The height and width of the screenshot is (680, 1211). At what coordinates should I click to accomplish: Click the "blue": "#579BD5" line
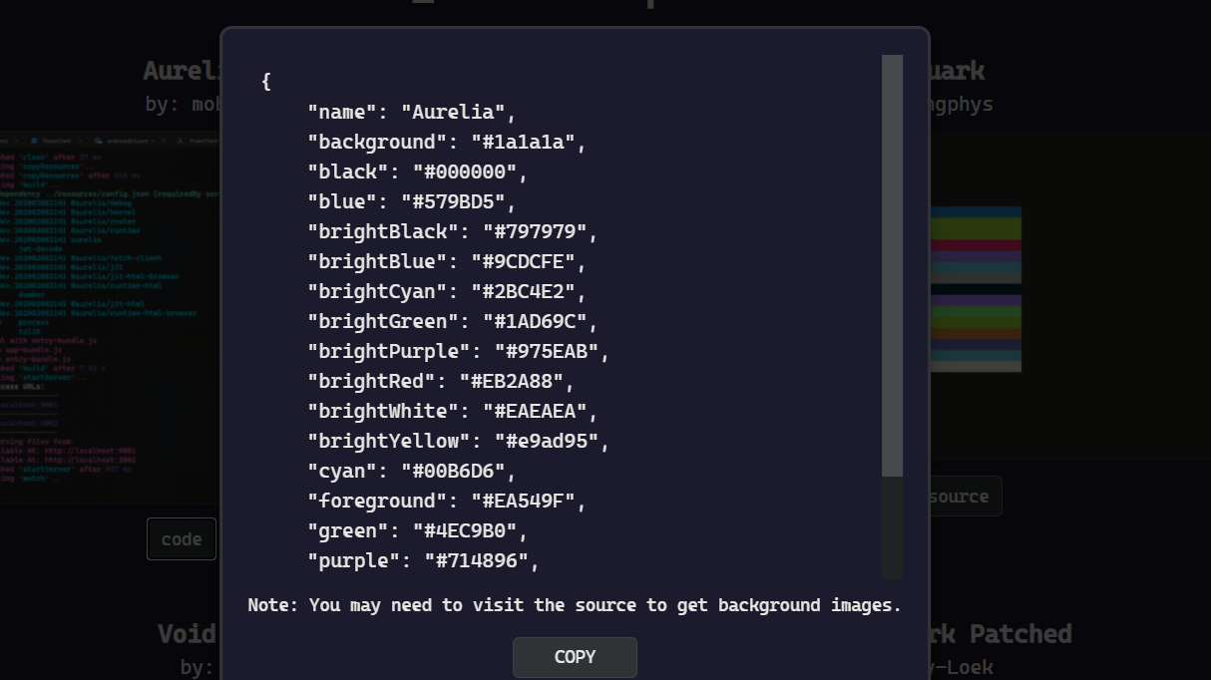click(412, 201)
